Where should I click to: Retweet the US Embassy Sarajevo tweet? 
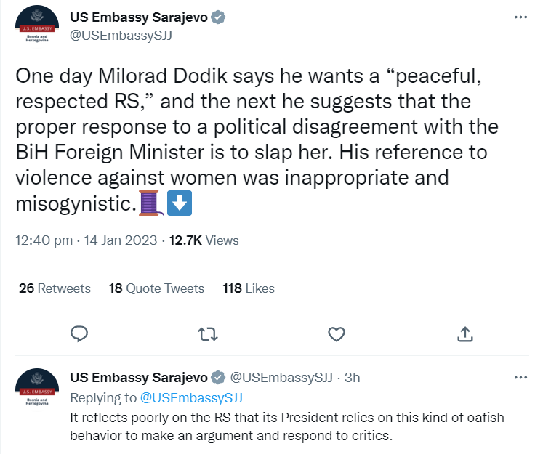[208, 334]
